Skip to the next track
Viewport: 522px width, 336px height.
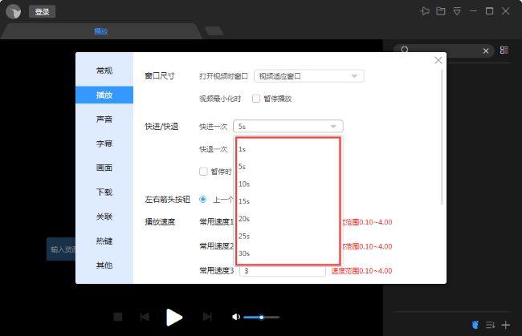click(x=207, y=318)
